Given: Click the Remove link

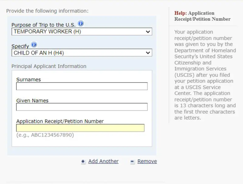Looking at the screenshot, I should (147, 162).
